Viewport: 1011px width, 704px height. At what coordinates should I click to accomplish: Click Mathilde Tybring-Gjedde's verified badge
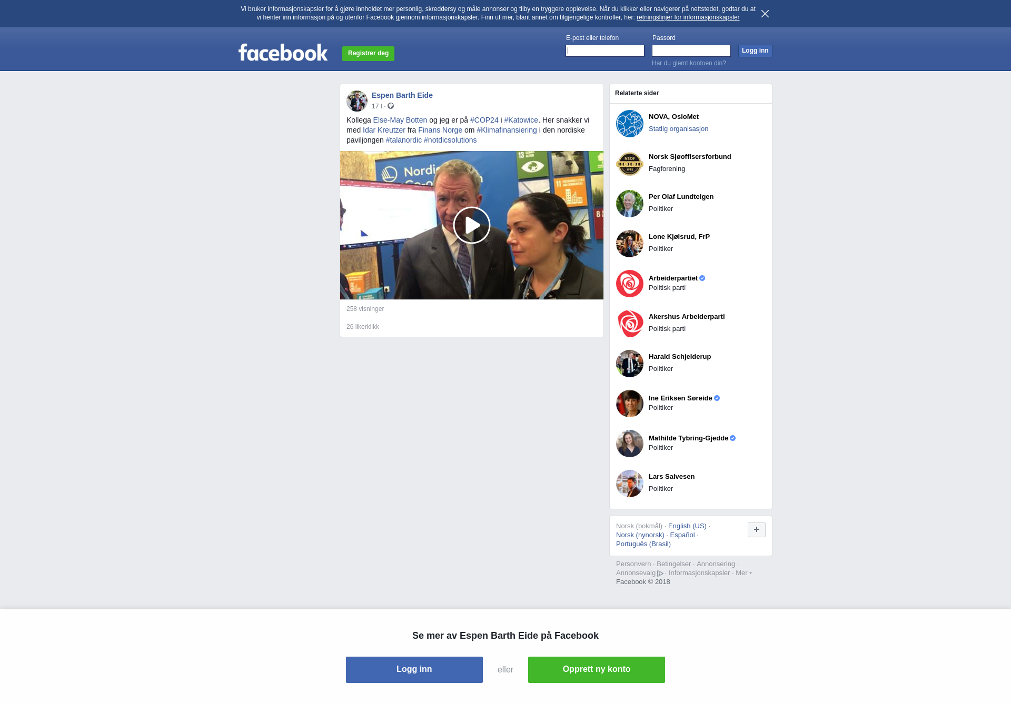click(x=732, y=438)
